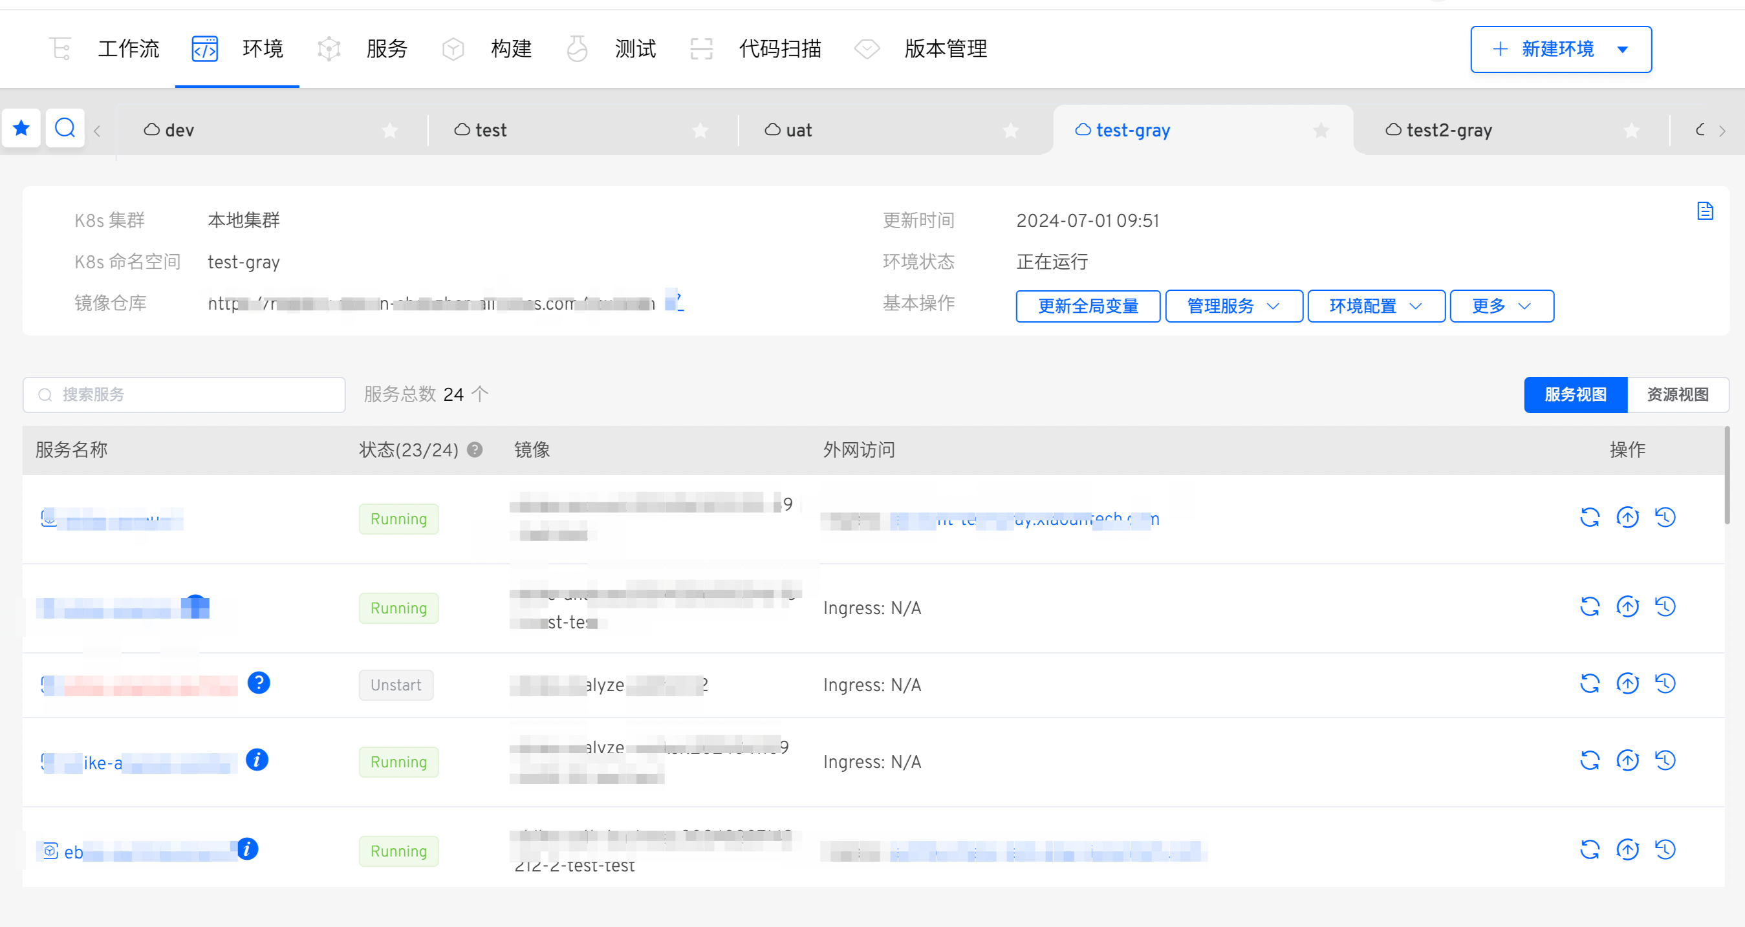
Task: Favorite the test-gray environment star
Action: click(x=1321, y=130)
